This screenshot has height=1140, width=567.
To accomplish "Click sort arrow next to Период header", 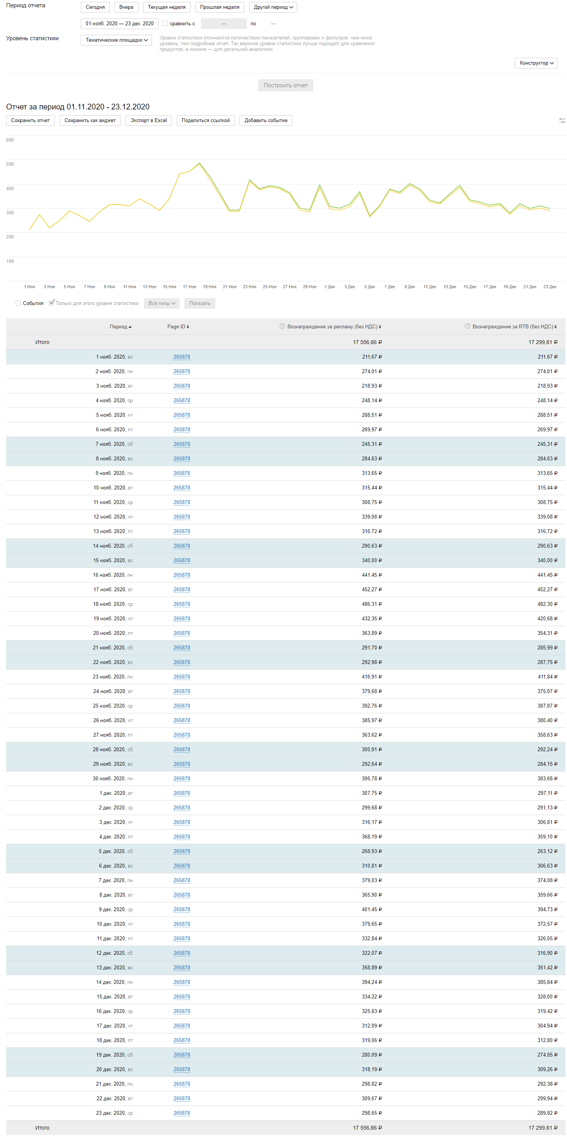I will pyautogui.click(x=130, y=327).
